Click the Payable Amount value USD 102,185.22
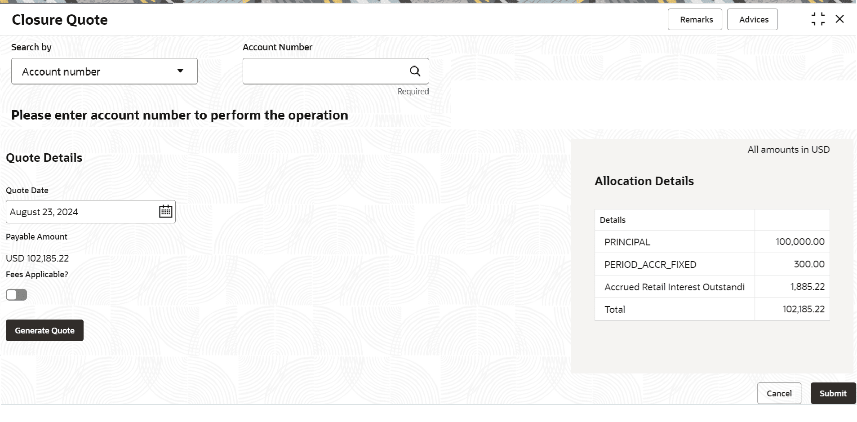The height and width of the screenshot is (422, 857). (37, 258)
